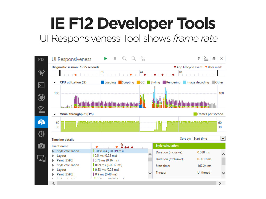Open the Sort by Start time dropdown
The width and height of the screenshot is (266, 199).
(x=209, y=139)
